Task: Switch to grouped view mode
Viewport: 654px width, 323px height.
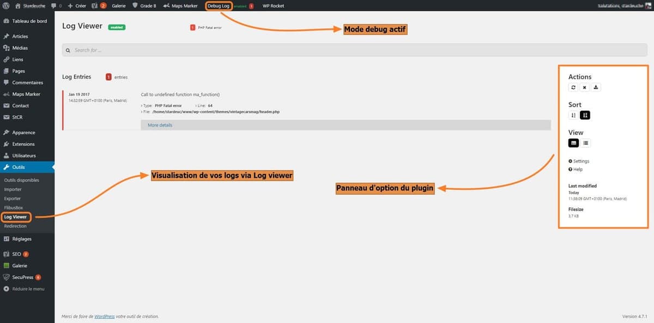Action: [x=573, y=142]
